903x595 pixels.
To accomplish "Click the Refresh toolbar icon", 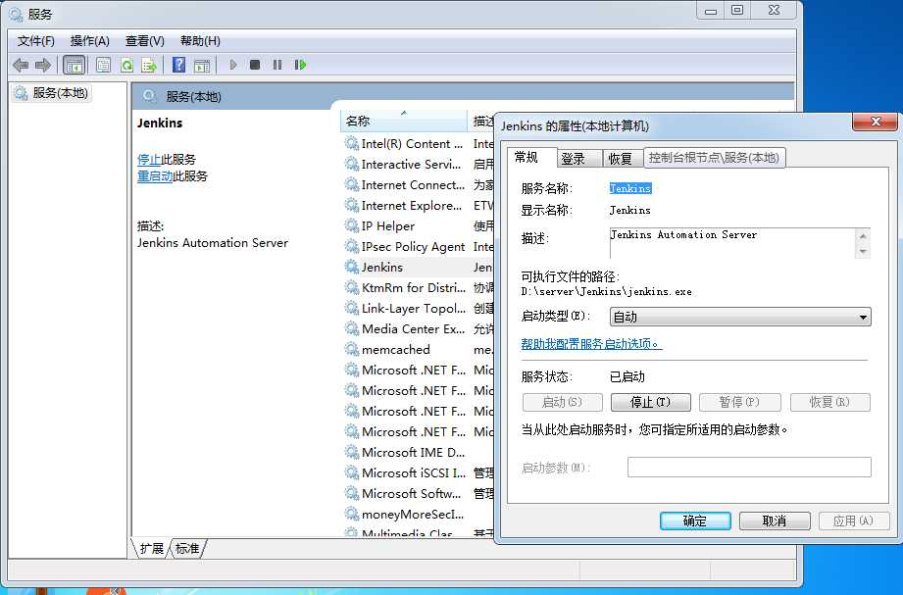I will pos(126,65).
